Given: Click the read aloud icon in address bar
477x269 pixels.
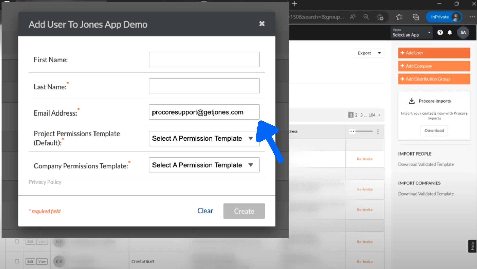Looking at the screenshot, I should (353, 17).
